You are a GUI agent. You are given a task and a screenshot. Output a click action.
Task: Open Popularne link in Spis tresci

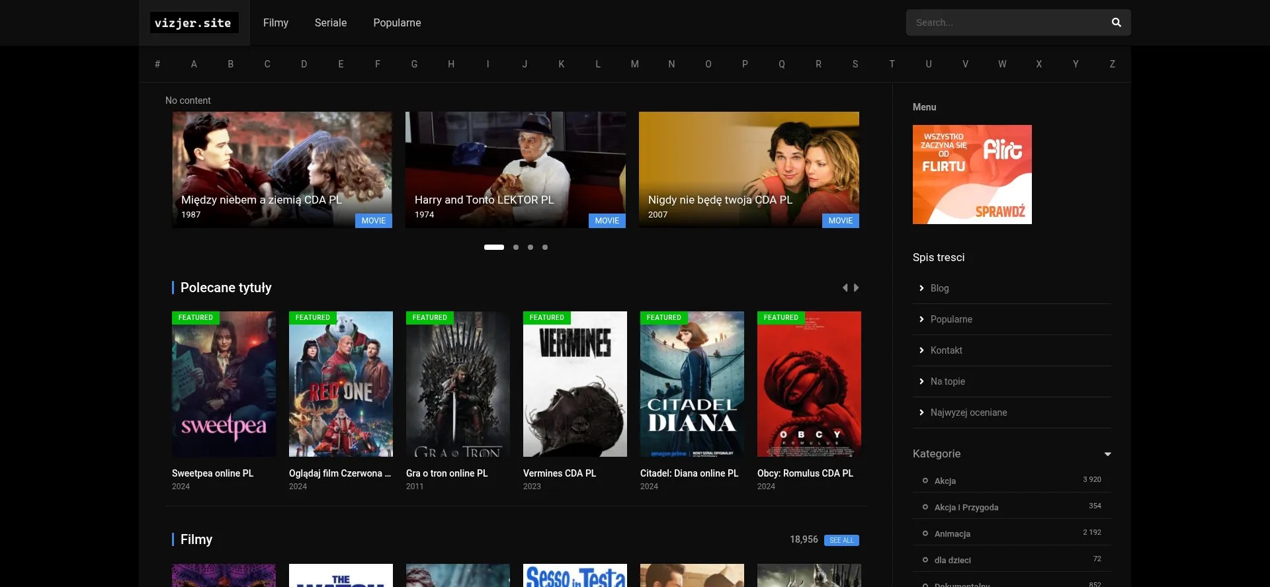[x=951, y=319]
